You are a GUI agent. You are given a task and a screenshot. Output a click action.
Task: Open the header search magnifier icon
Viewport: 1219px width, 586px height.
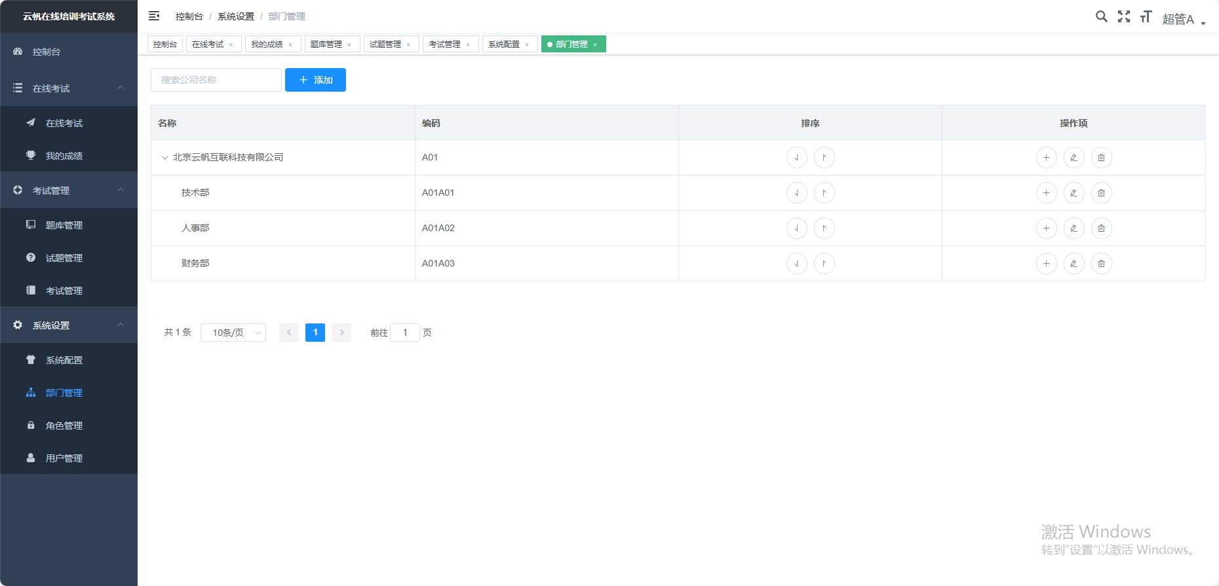[x=1102, y=16]
